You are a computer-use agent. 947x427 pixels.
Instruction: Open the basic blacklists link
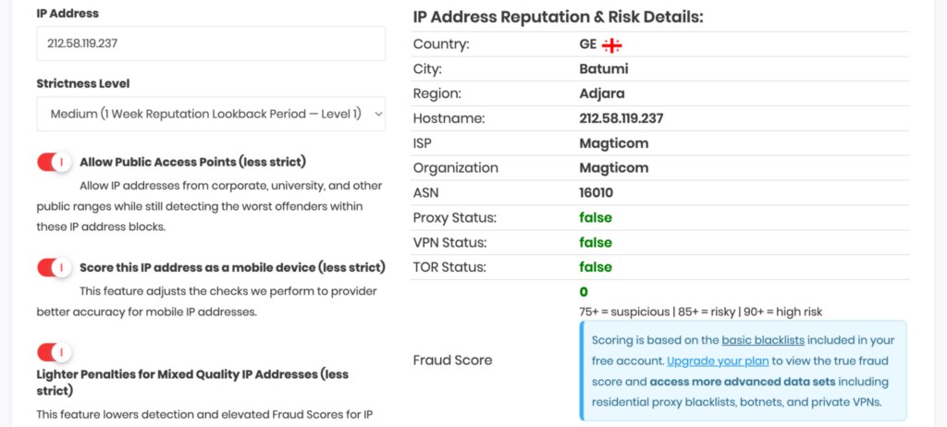pos(763,340)
